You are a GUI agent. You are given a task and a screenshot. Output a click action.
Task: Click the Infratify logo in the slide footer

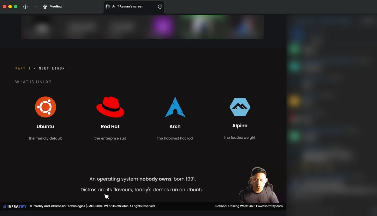[x=15, y=206]
